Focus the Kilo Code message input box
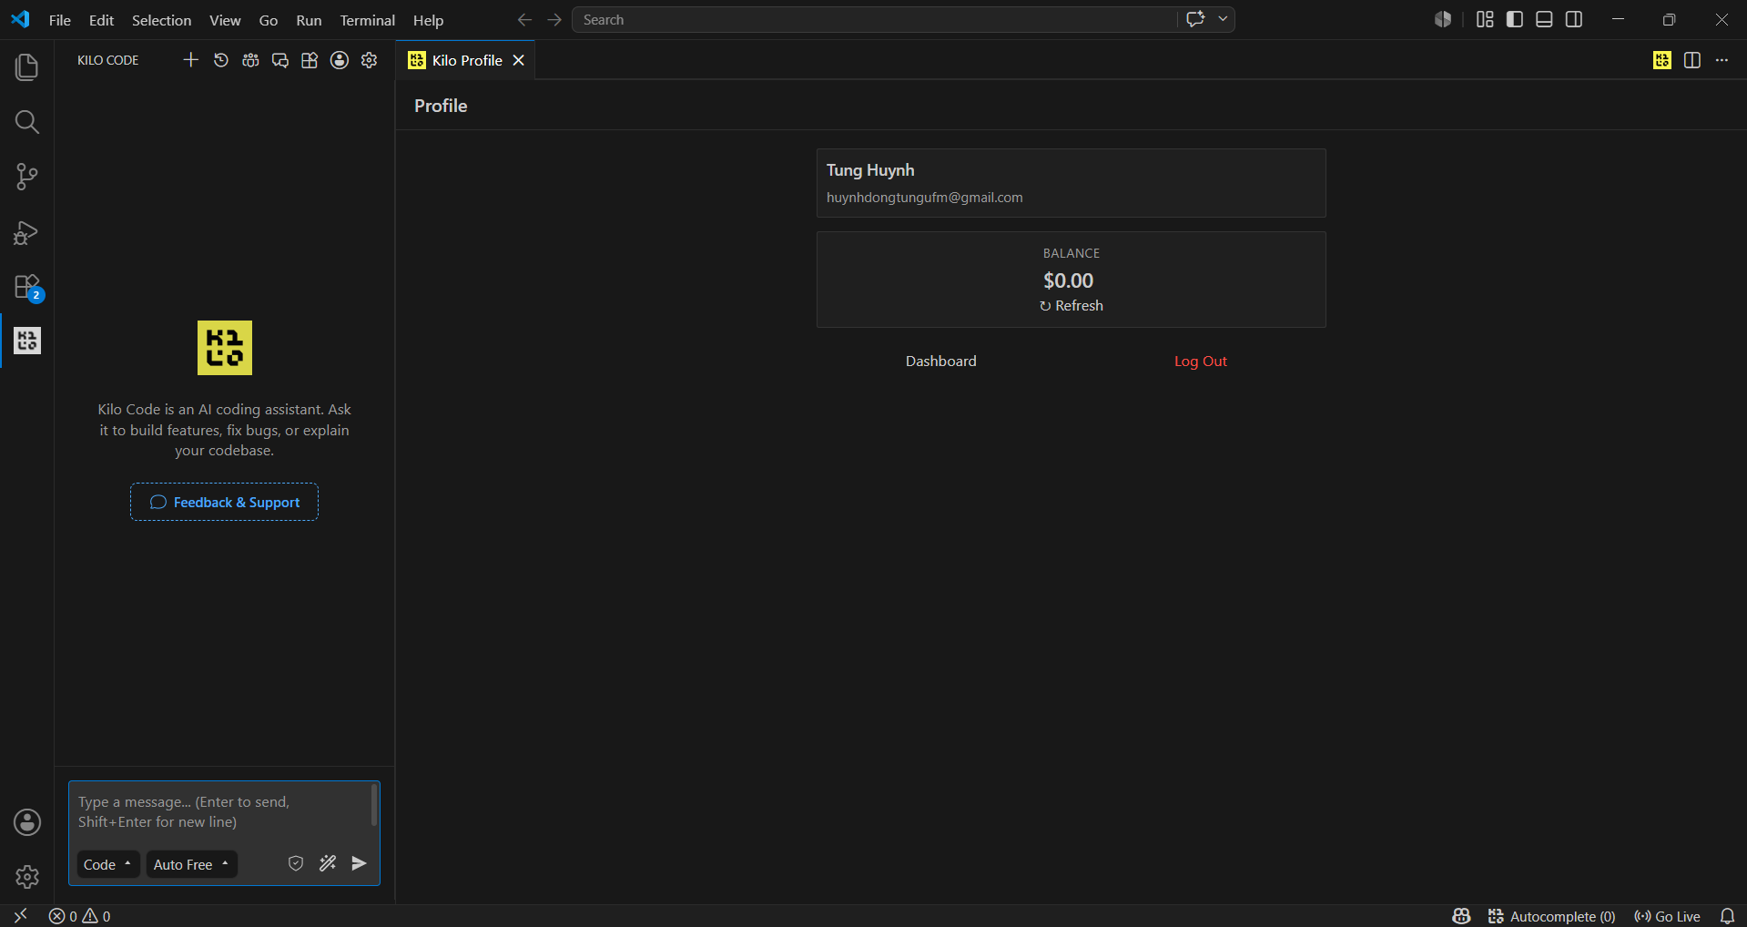The width and height of the screenshot is (1747, 927). (x=218, y=812)
